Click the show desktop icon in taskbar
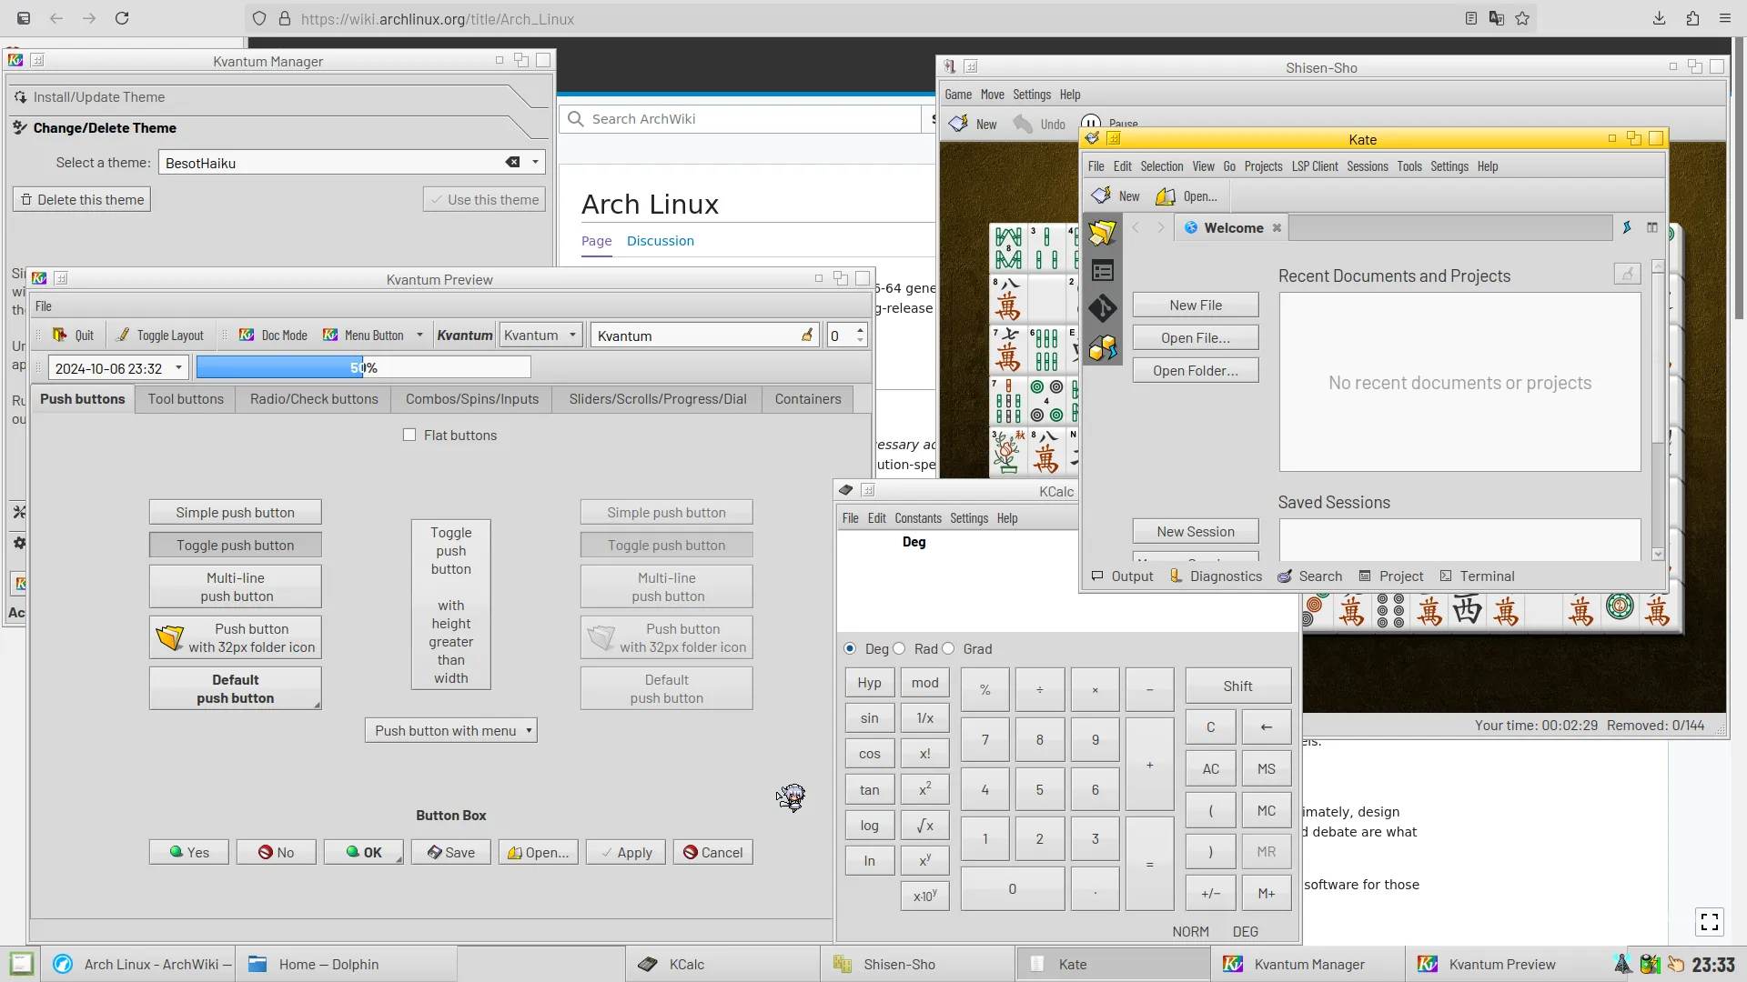Image resolution: width=1747 pixels, height=982 pixels. 21,964
